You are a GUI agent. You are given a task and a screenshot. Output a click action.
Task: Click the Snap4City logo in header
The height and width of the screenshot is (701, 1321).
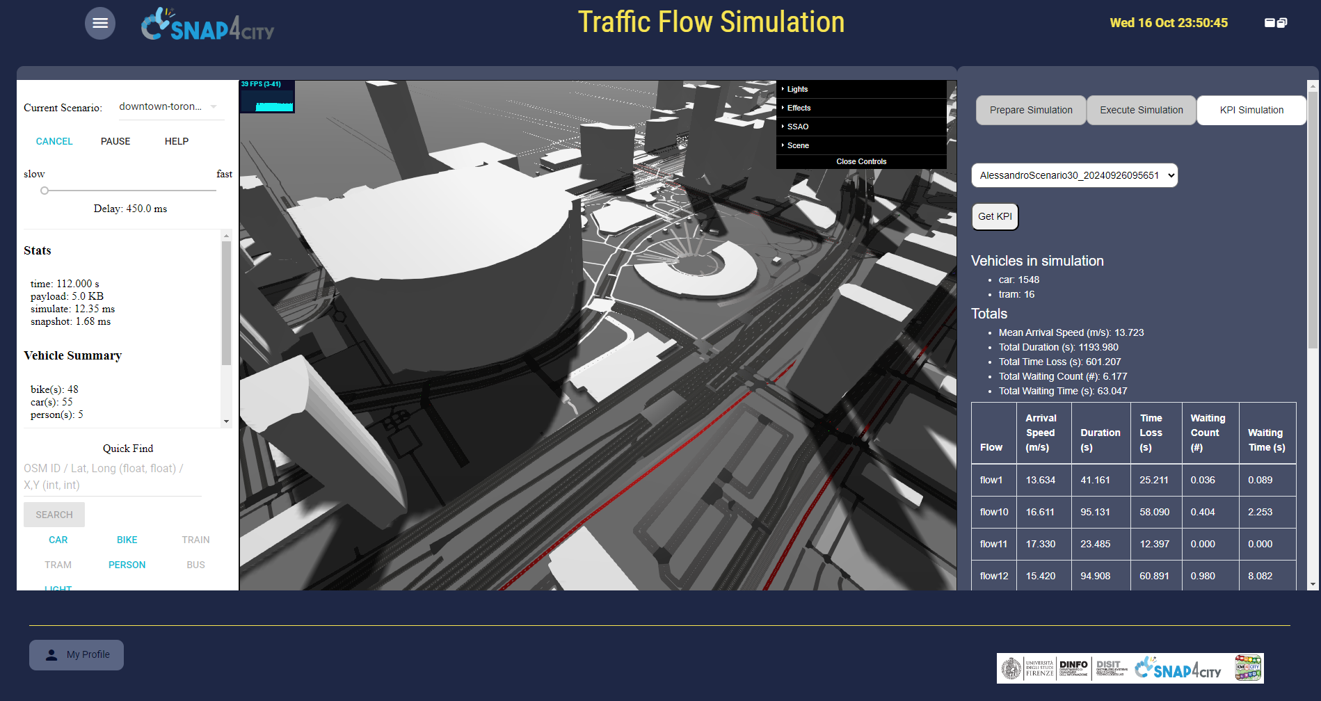tap(207, 25)
